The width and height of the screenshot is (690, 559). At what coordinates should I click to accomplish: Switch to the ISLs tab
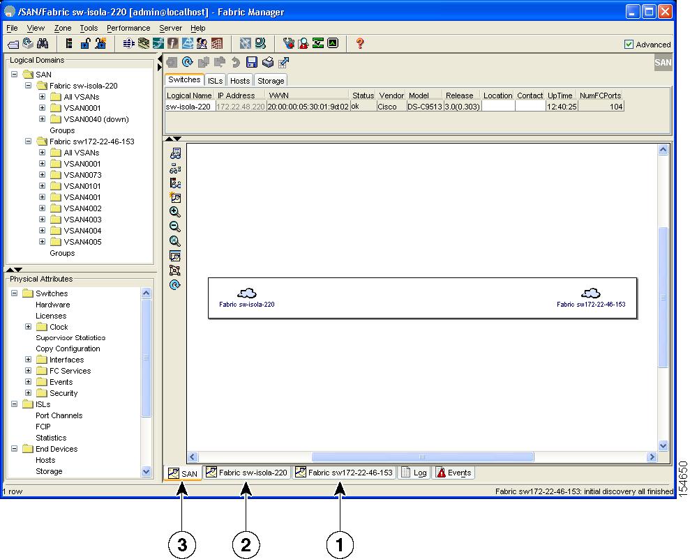pyautogui.click(x=215, y=81)
